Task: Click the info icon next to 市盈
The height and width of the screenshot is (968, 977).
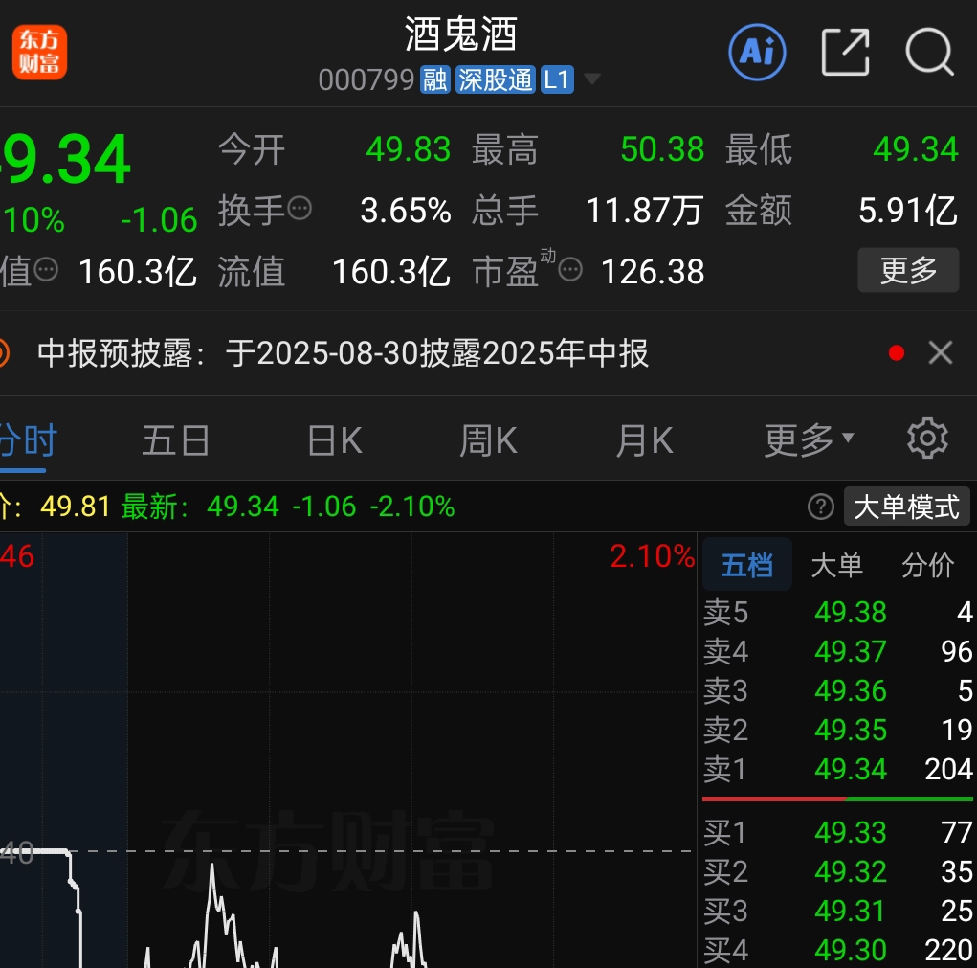Action: coord(570,270)
